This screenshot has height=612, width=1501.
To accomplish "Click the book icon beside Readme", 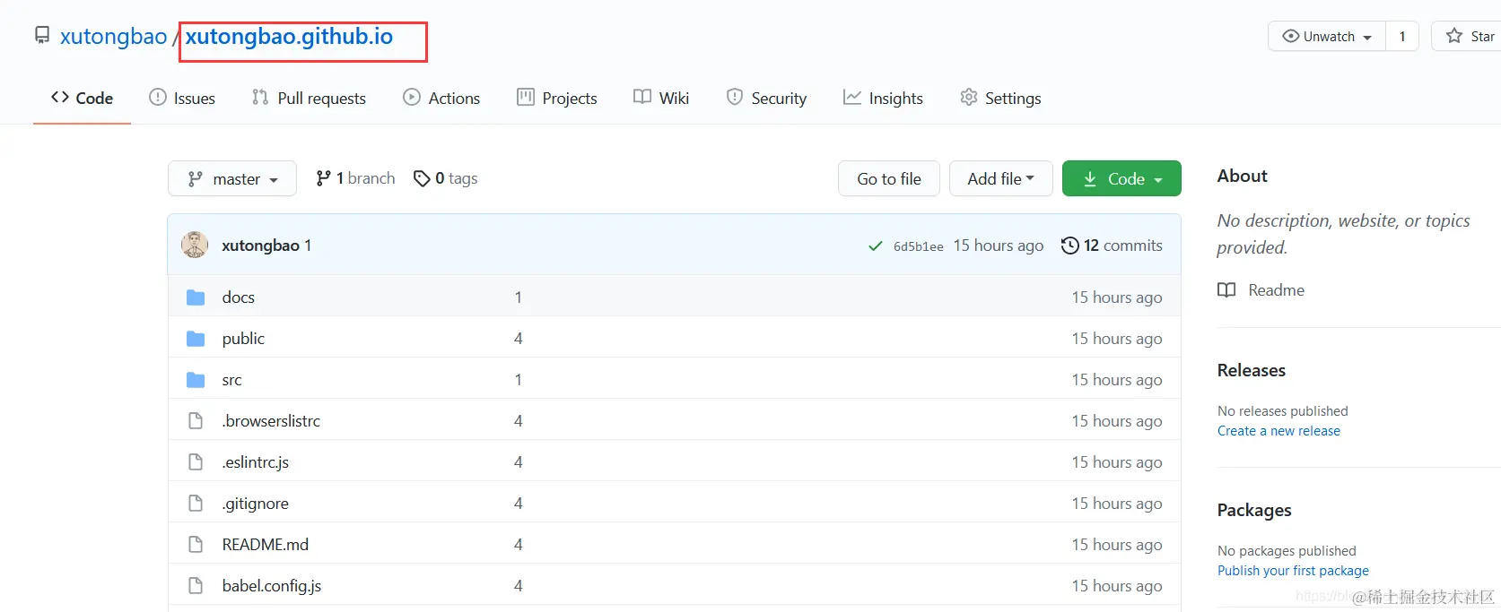I will point(1226,289).
